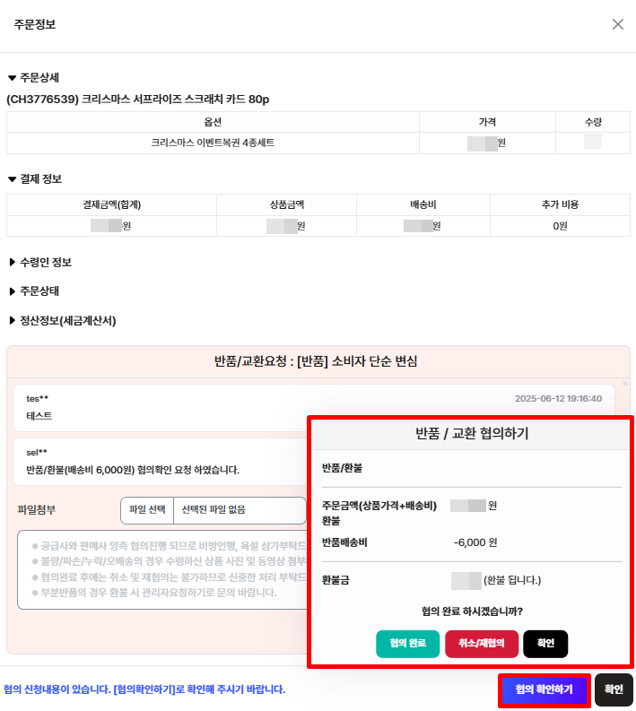Click the 파일 선택 file chooser button

click(147, 509)
